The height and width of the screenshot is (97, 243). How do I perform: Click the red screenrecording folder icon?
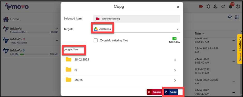coord(98,19)
